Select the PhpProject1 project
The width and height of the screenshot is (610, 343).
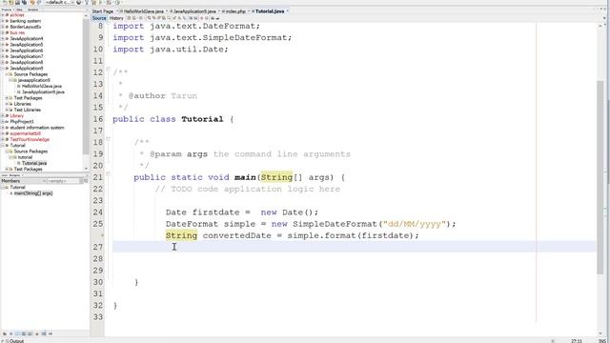[x=22, y=121]
